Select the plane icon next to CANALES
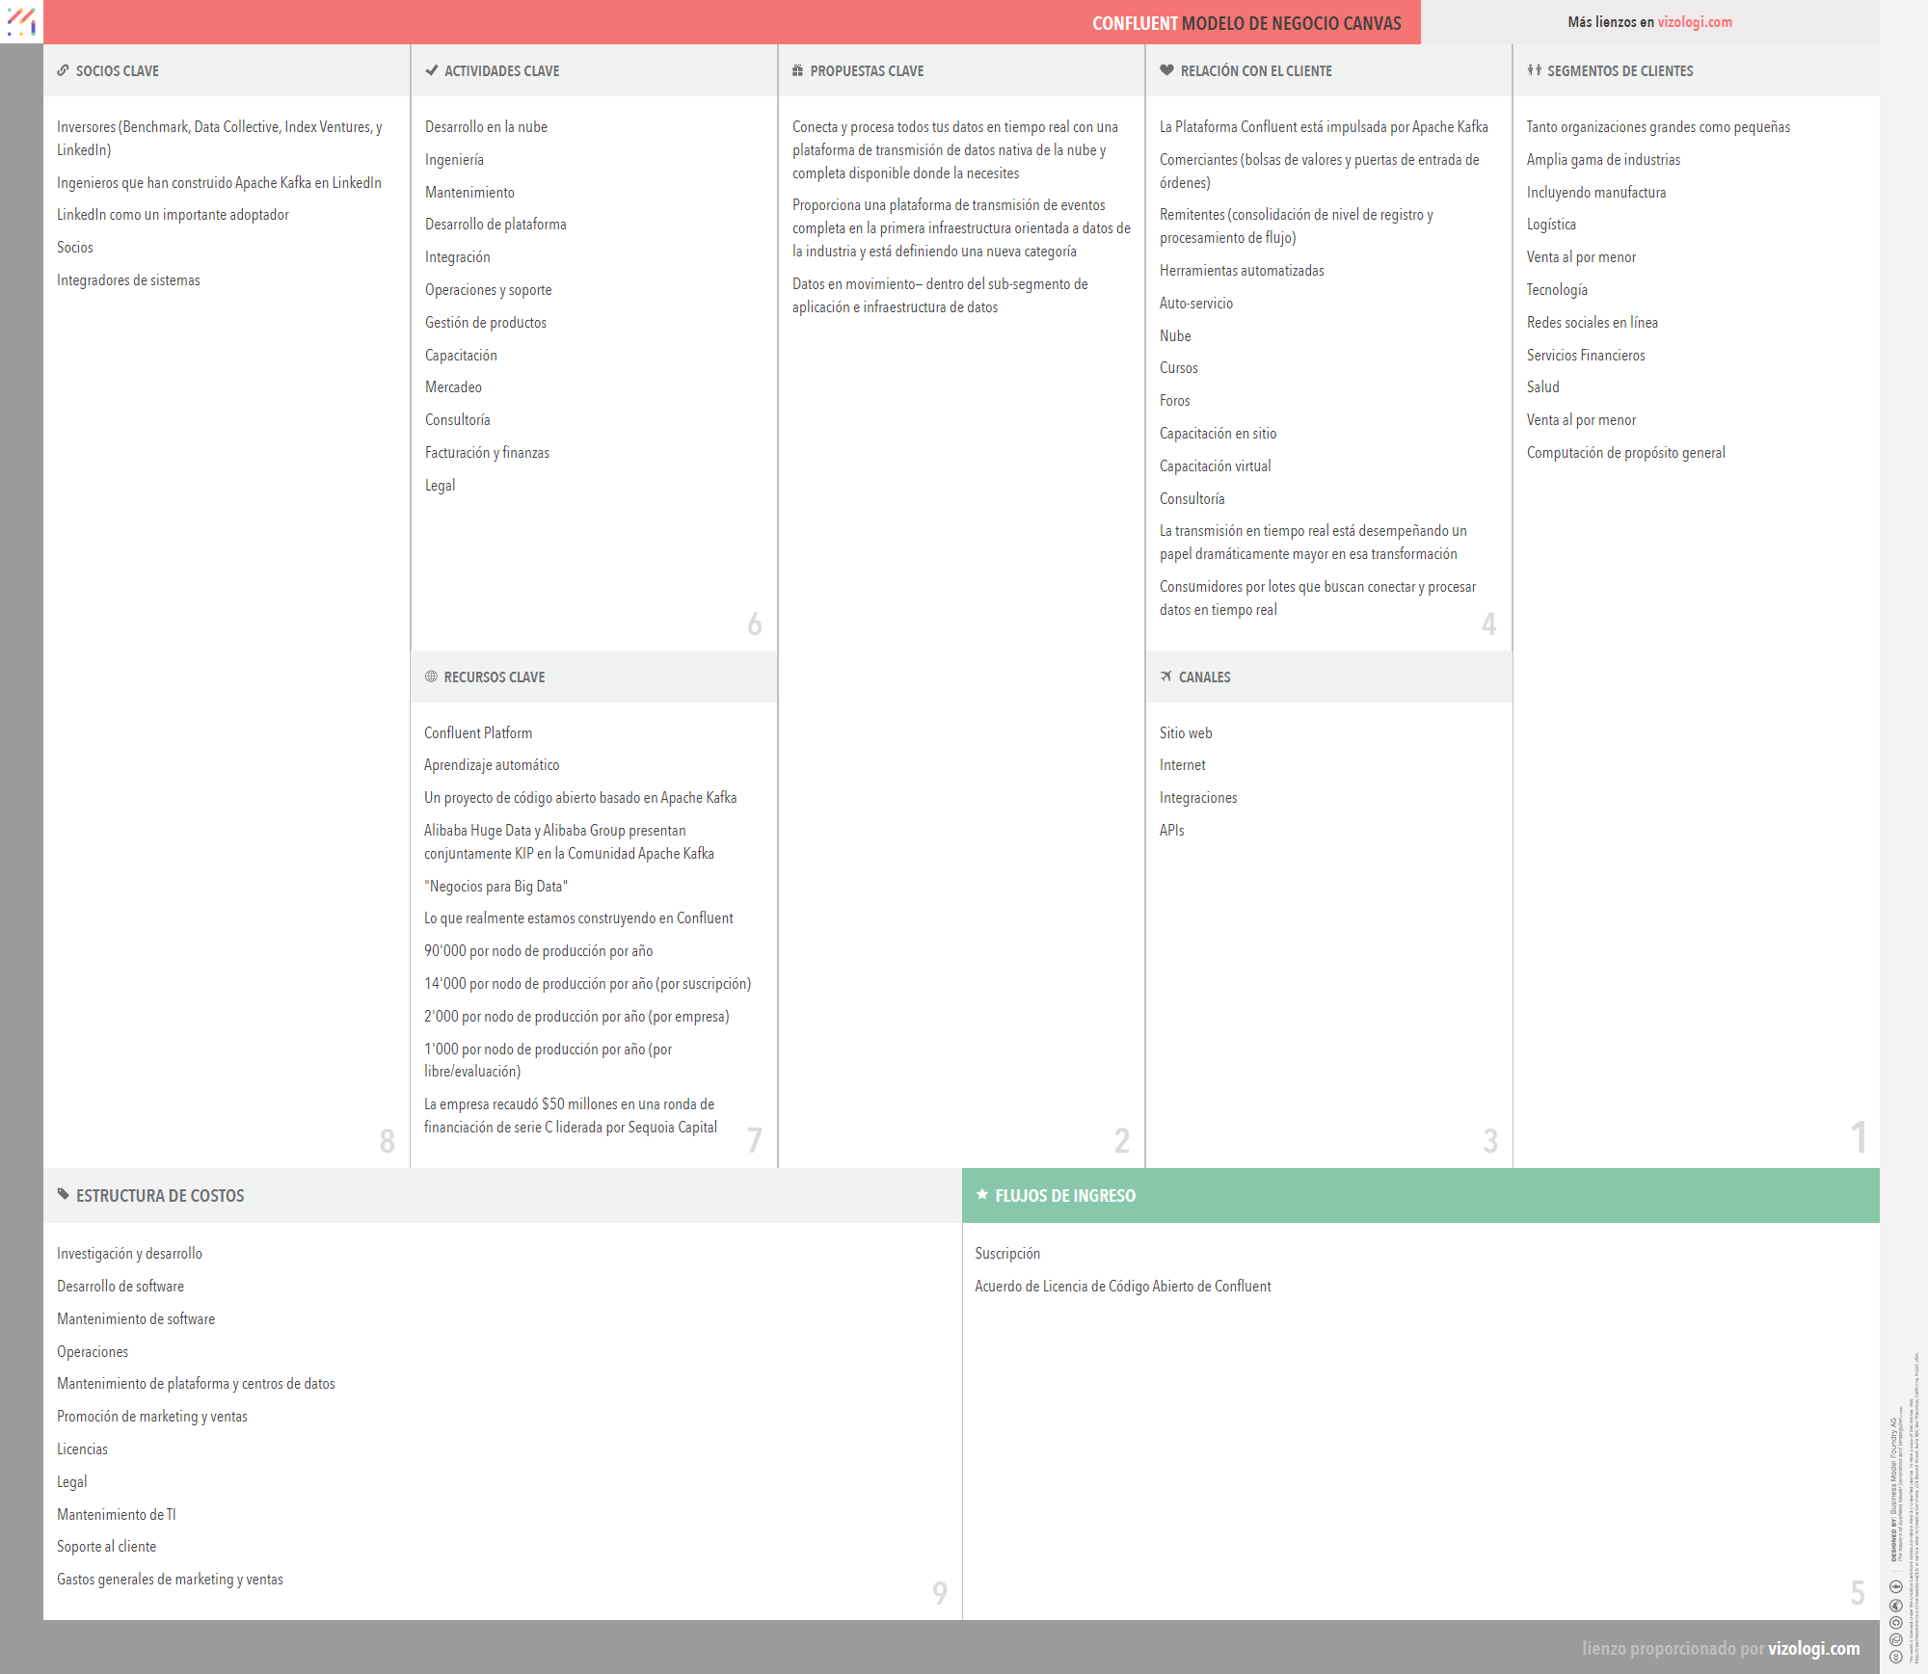This screenshot has width=1928, height=1674. [1166, 677]
